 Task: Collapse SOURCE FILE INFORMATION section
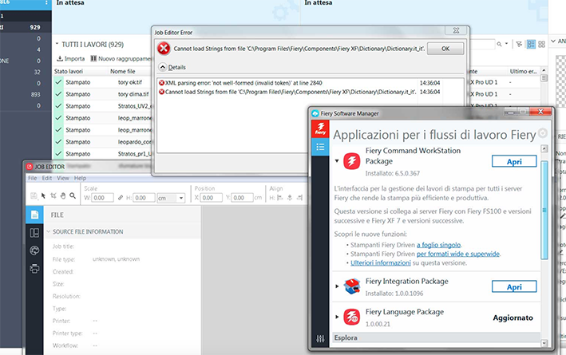(x=49, y=231)
